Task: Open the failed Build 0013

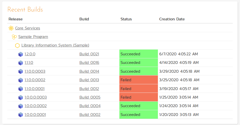Action: pyautogui.click(x=89, y=80)
